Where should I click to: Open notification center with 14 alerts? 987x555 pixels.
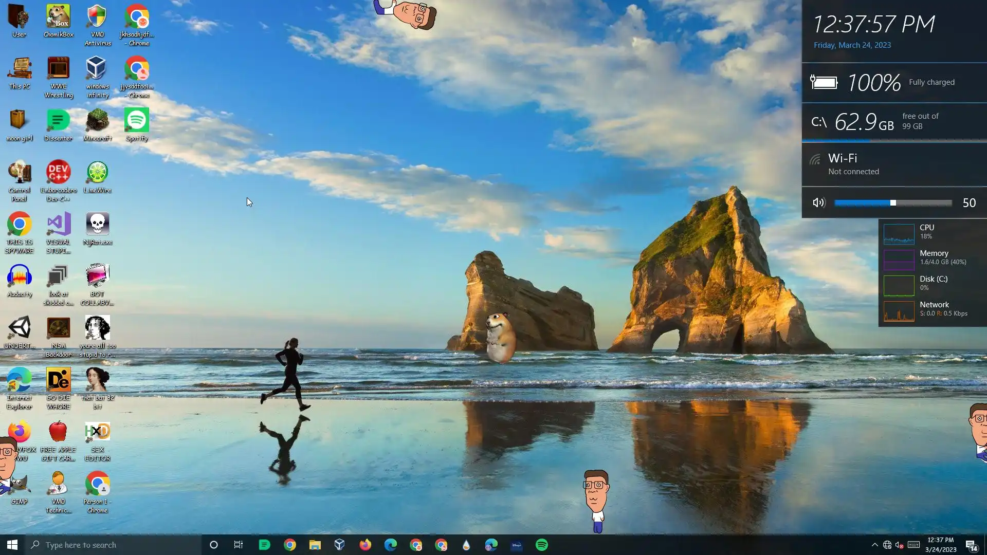pos(971,545)
